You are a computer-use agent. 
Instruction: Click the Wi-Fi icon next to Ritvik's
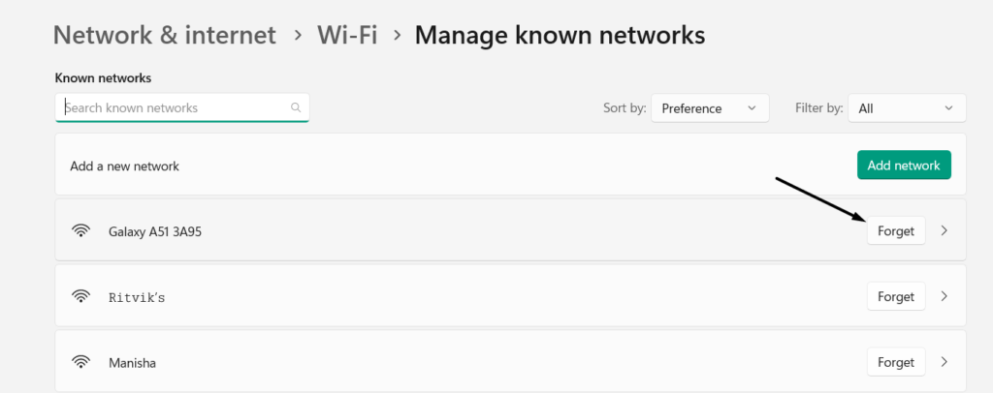pos(81,297)
